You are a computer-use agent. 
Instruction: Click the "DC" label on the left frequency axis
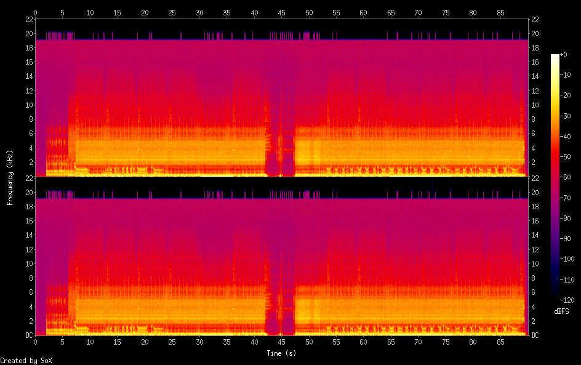pos(30,335)
